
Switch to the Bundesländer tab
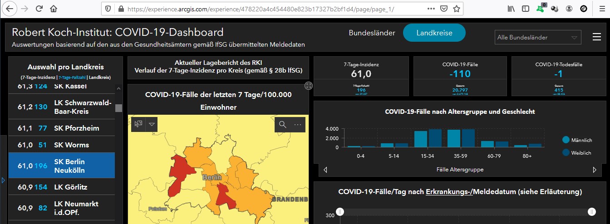(372, 33)
